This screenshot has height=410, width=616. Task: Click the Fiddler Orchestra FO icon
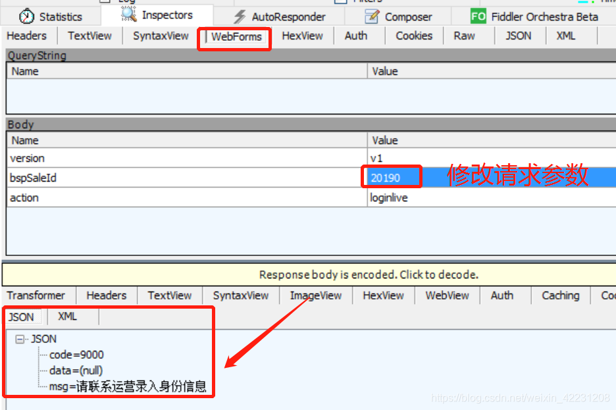478,16
